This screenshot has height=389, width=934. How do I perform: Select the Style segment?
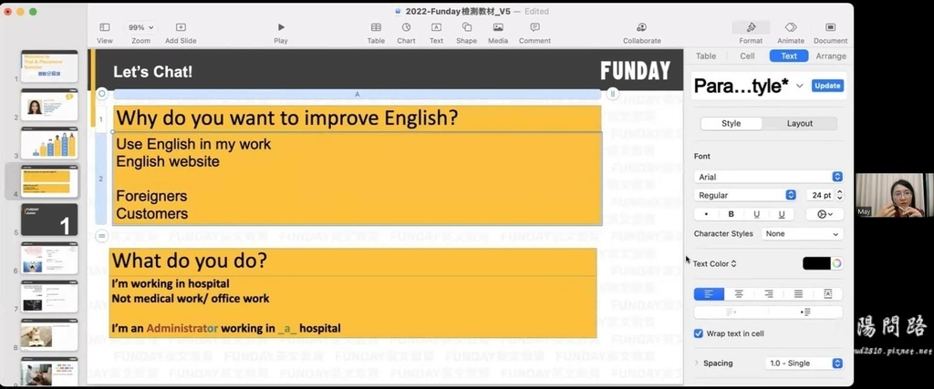tap(732, 124)
